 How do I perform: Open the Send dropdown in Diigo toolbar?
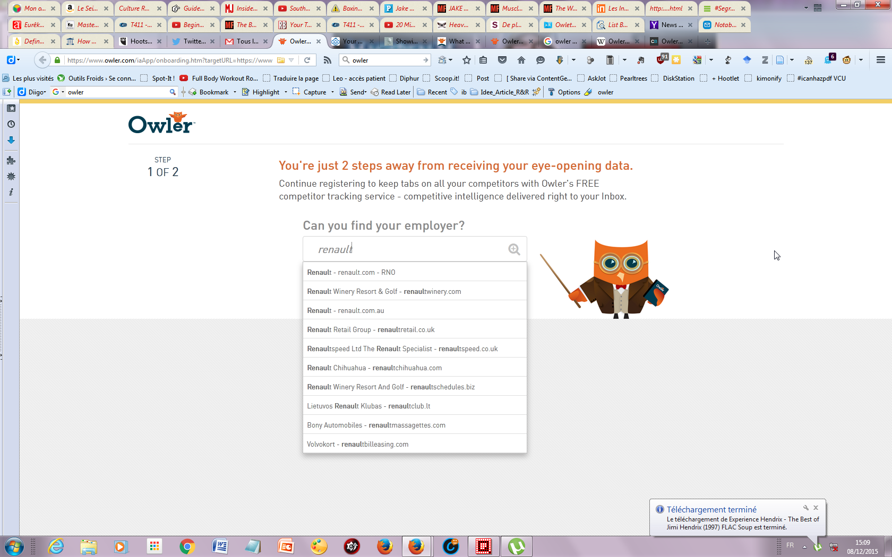[x=353, y=92]
